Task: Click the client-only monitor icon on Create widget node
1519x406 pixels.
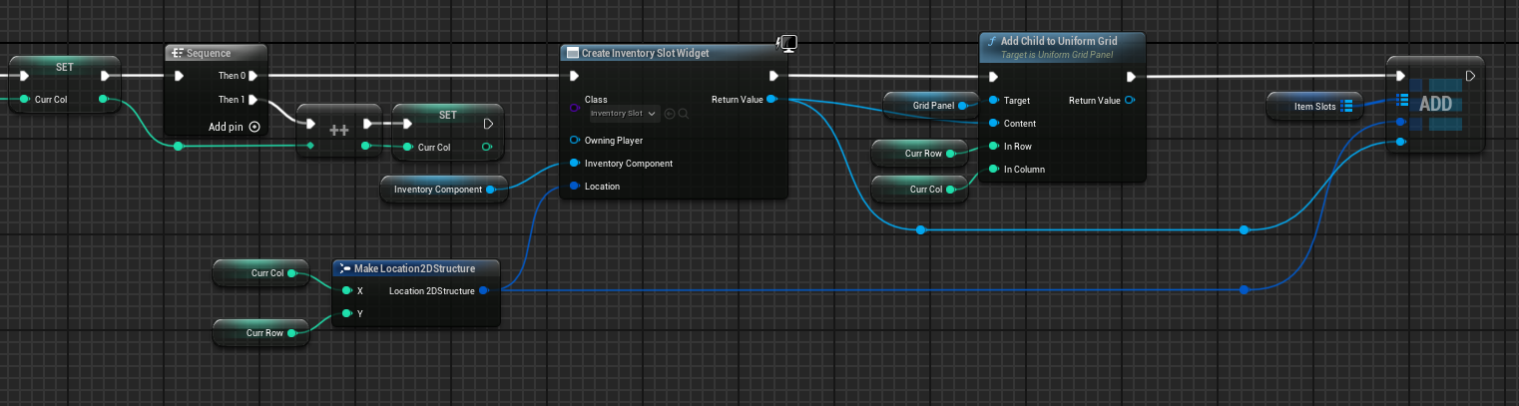Action: pyautogui.click(x=786, y=42)
